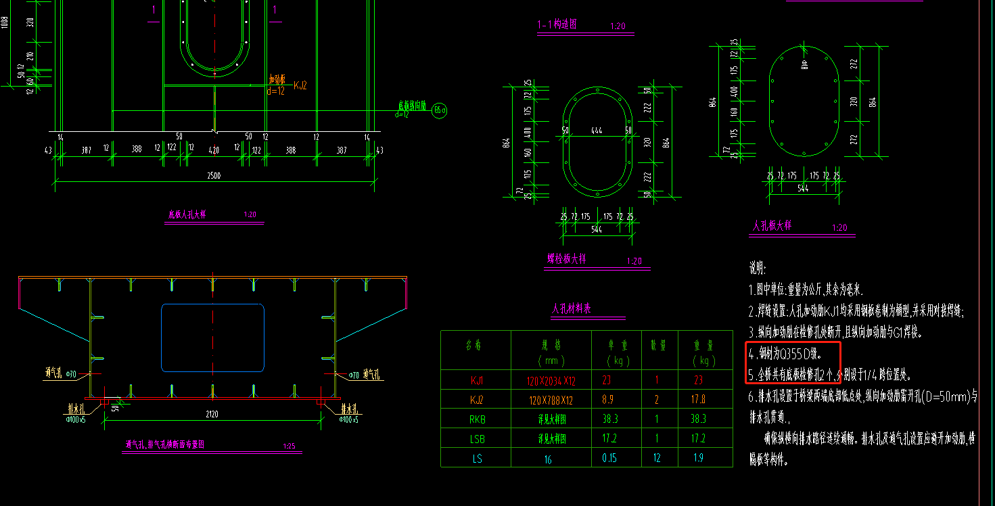Viewport: 995px width, 506px height.
Task: Click the total weight value '1.9'
Action: pos(698,459)
